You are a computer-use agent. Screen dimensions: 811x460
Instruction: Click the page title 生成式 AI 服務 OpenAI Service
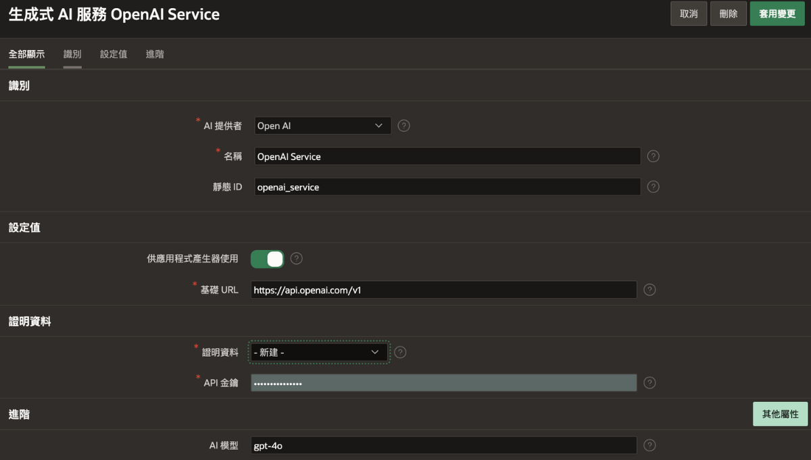114,14
